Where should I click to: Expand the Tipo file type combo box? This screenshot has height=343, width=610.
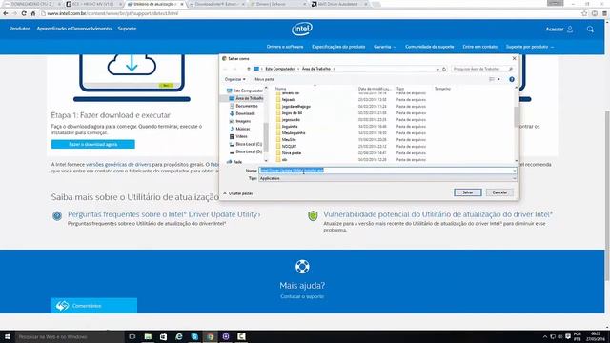point(515,178)
